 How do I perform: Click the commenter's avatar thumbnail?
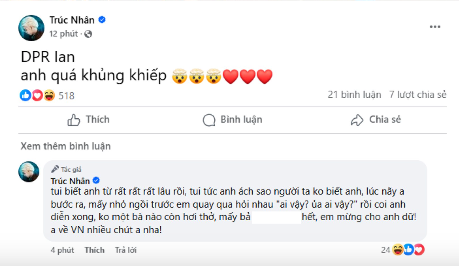(29, 172)
